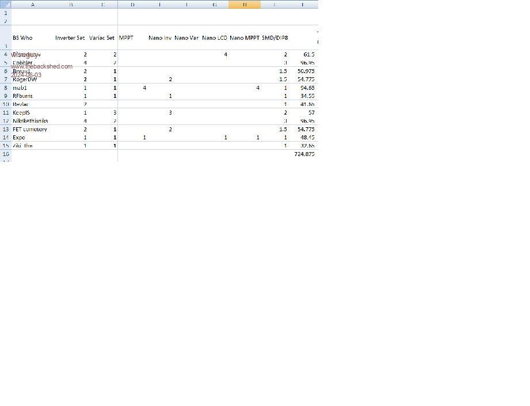The height and width of the screenshot is (406, 530).
Task: Select the 'Nano LCD' header cell
Action: [x=215, y=37]
